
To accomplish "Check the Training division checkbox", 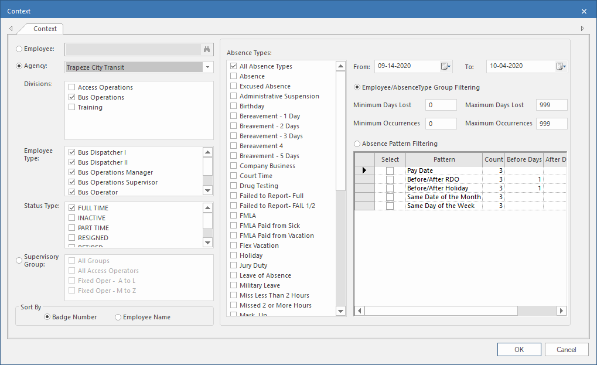I will pos(72,107).
